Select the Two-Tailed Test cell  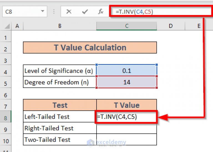pos(60,140)
